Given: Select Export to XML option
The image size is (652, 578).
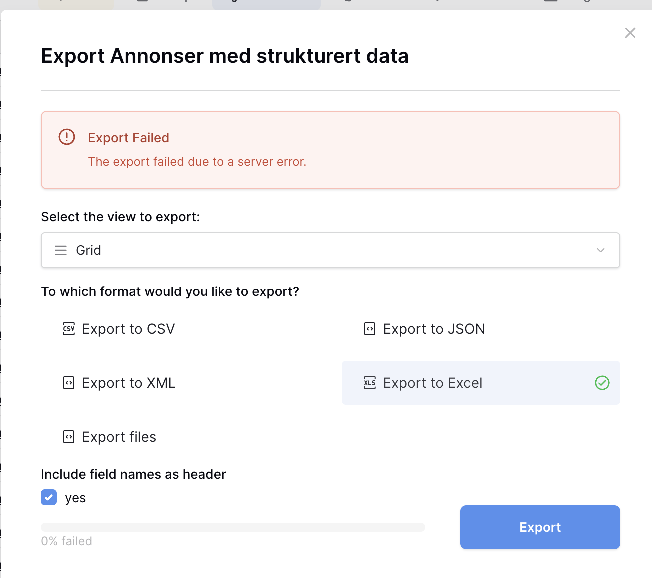Looking at the screenshot, I should tap(128, 383).
